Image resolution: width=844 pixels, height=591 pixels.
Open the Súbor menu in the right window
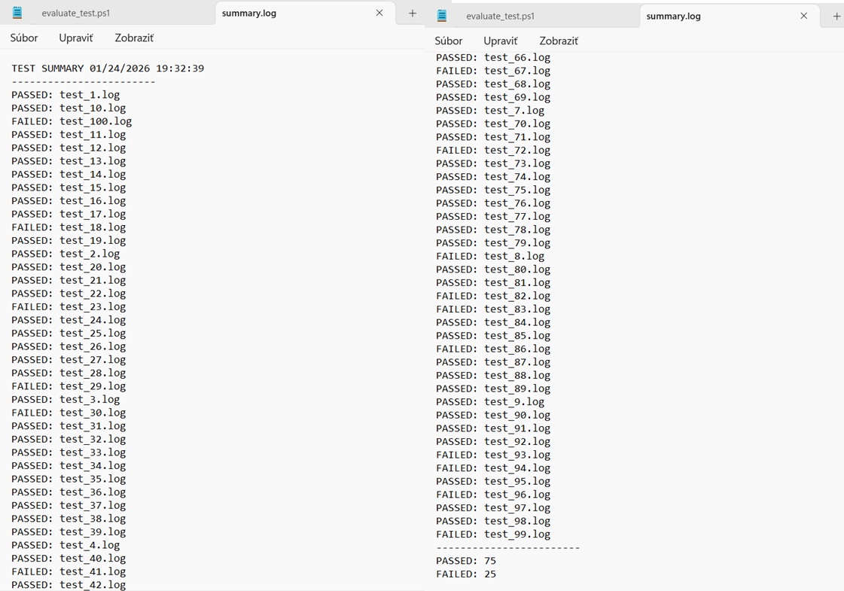[449, 41]
